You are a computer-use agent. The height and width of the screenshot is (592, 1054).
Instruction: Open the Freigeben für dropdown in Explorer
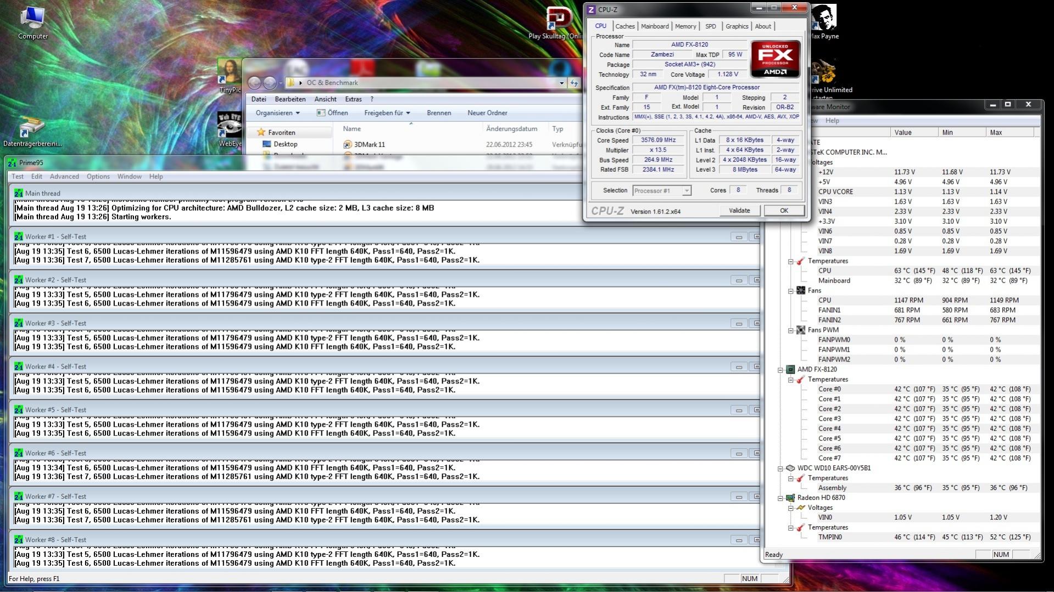tap(387, 113)
